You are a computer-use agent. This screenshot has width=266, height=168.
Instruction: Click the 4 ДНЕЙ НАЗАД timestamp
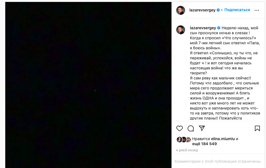[x=187, y=150]
